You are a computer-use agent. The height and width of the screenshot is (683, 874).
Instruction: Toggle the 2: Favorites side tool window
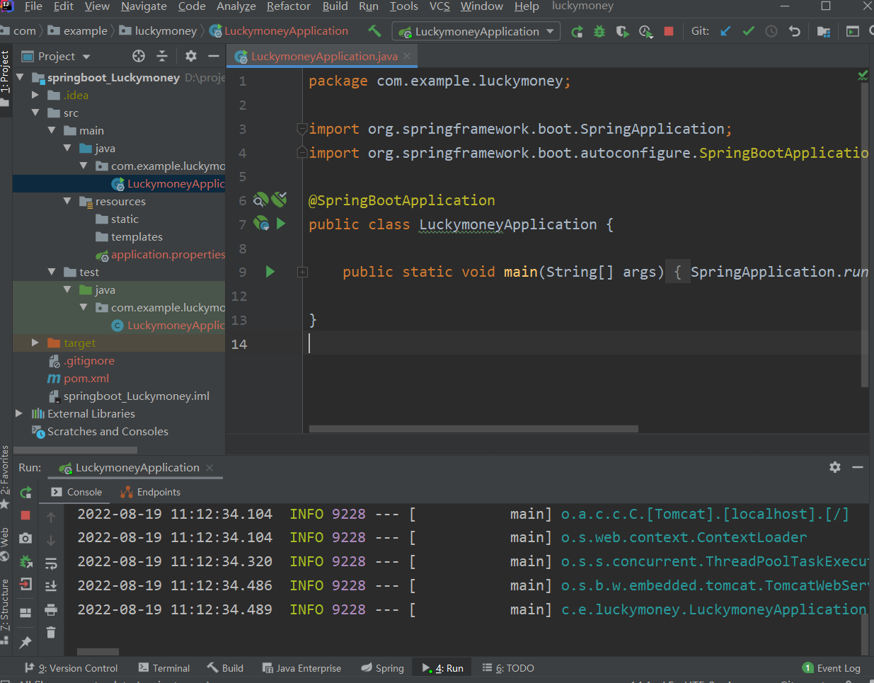(5, 476)
